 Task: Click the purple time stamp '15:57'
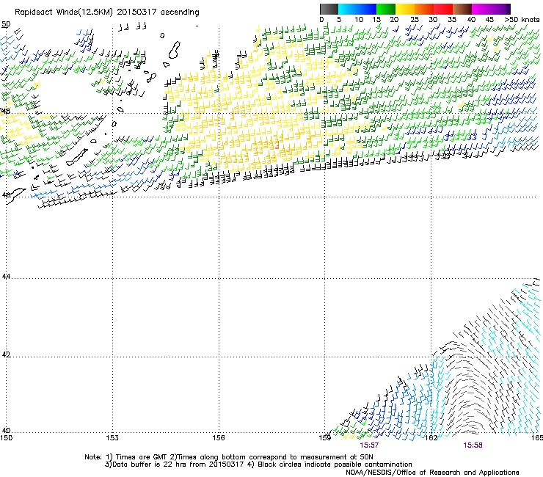369,445
